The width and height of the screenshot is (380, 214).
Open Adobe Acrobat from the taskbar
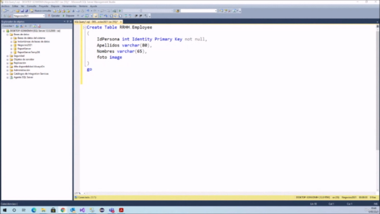click(x=121, y=210)
